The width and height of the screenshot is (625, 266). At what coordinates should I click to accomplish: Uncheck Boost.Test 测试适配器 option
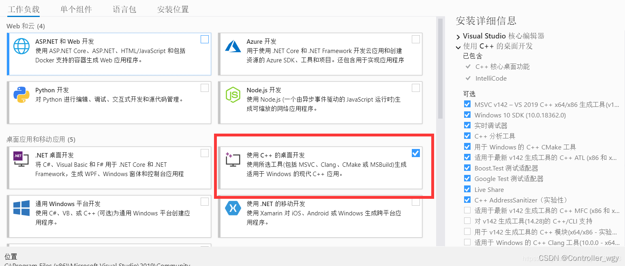[x=467, y=168]
